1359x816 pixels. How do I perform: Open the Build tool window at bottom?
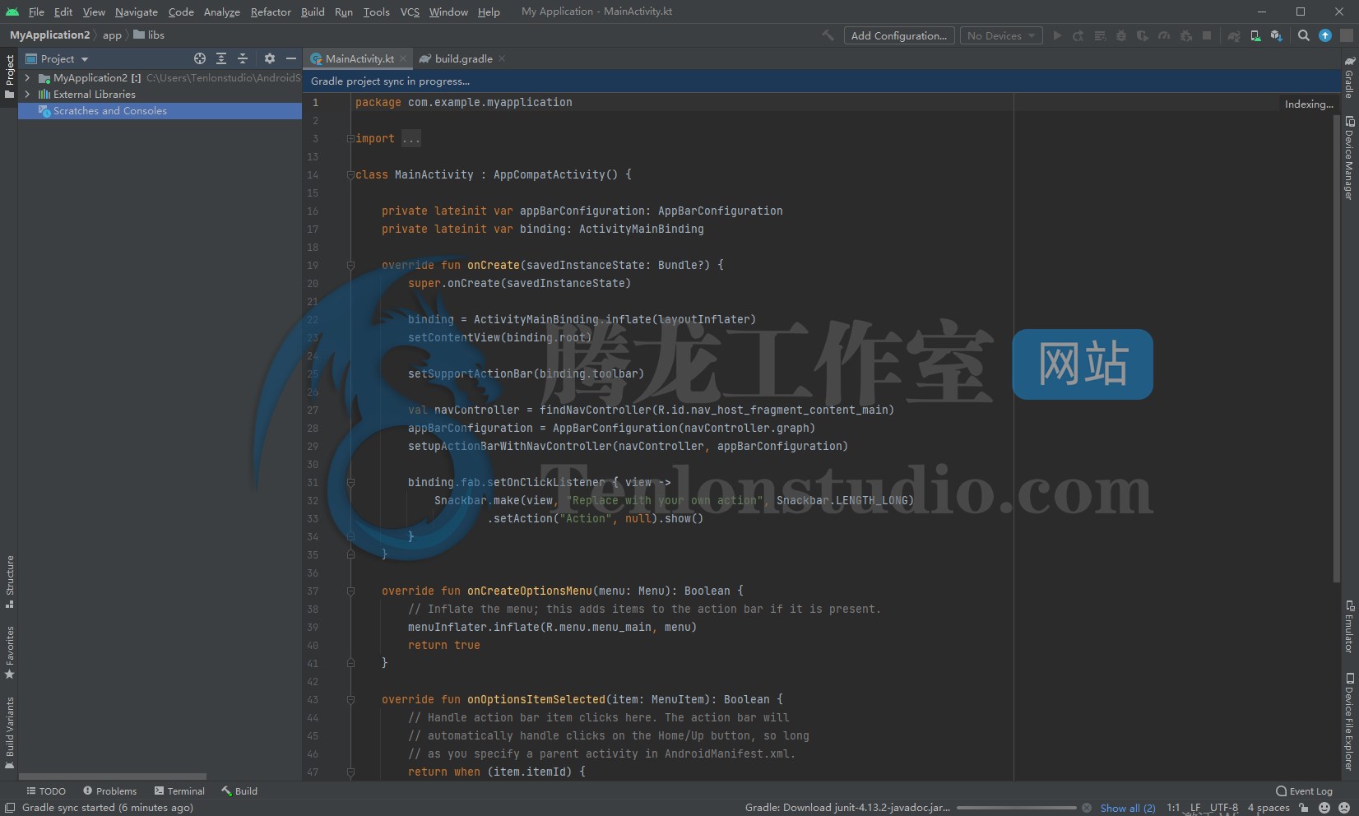[x=239, y=790]
